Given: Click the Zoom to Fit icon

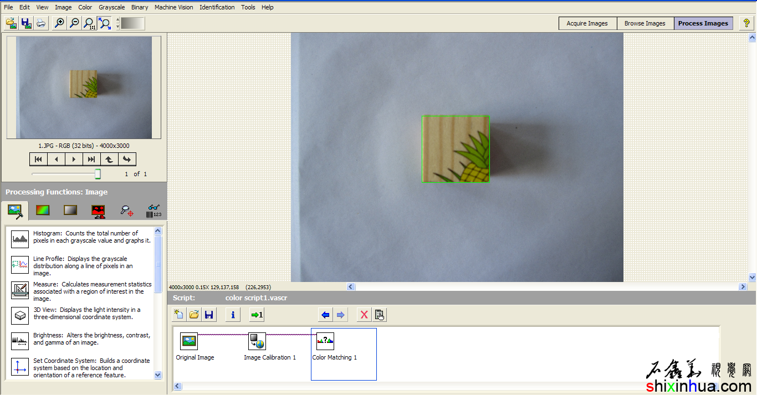Looking at the screenshot, I should coord(104,23).
